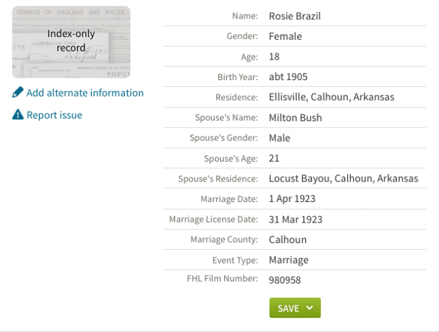Open the Add alternate information link
This screenshot has width=439, height=332.
coord(85,93)
